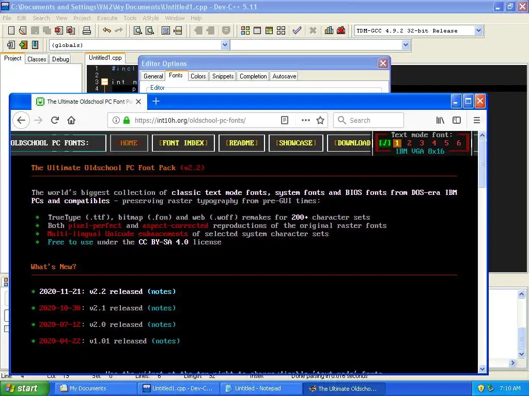Switch to the Classes tab in Dev-C++ sidebar

click(x=37, y=59)
